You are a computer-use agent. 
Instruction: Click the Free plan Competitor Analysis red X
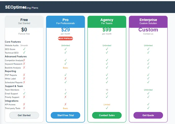pos(24,60)
